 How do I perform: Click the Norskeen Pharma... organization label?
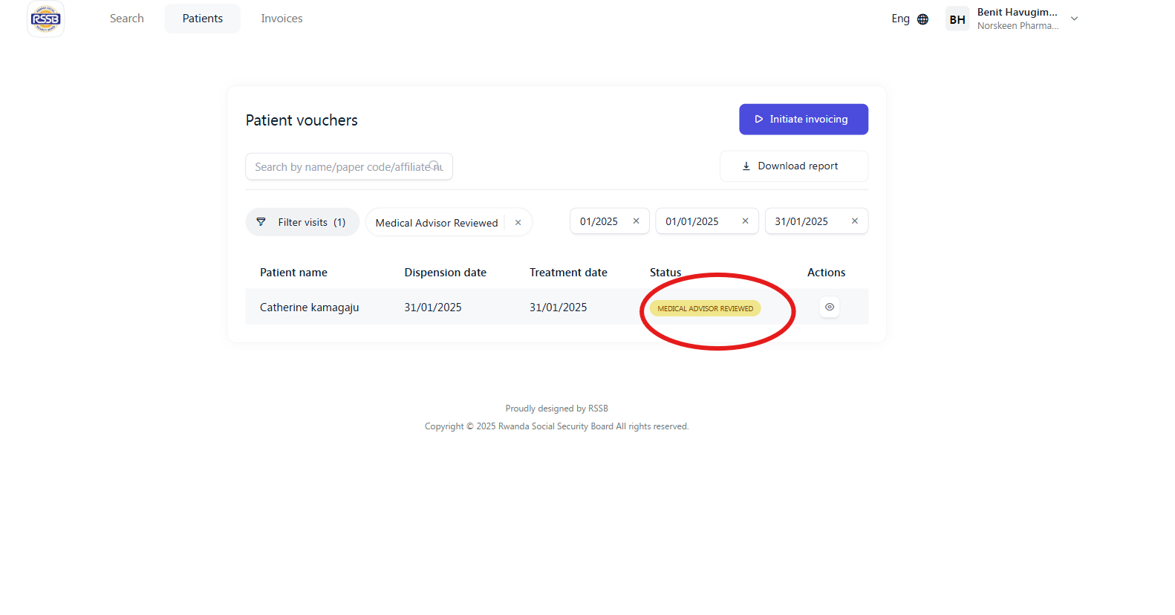point(1018,26)
